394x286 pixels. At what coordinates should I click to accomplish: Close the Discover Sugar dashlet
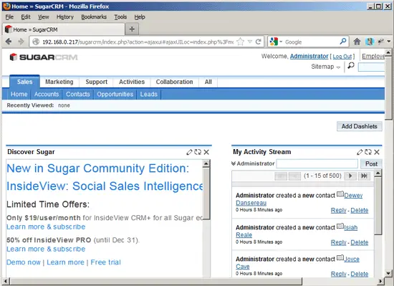[x=206, y=152]
